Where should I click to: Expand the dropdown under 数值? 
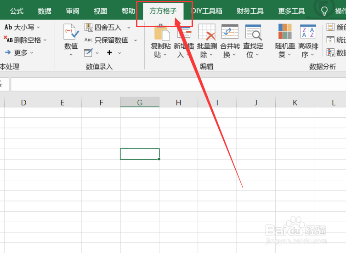pyautogui.click(x=71, y=54)
